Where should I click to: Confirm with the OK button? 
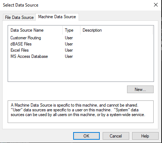coord(86,136)
